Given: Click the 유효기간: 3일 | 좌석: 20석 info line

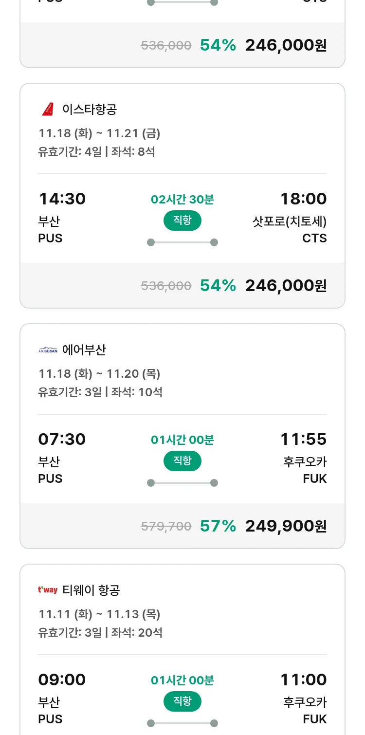Looking at the screenshot, I should click(100, 632).
